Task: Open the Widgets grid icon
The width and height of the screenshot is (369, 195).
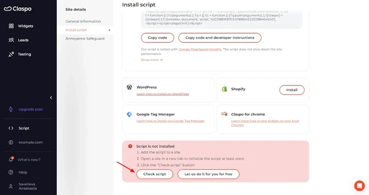Action: (x=11, y=26)
